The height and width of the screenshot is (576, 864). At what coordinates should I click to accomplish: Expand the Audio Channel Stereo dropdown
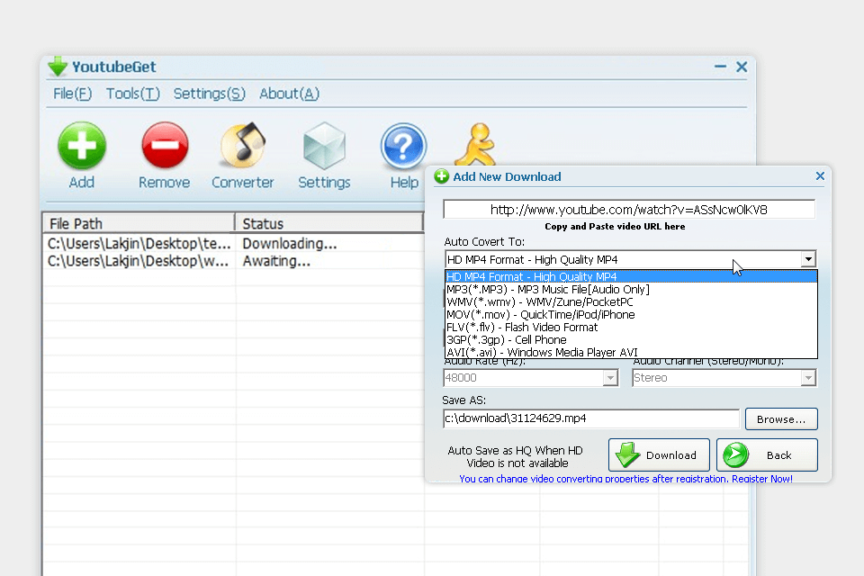coord(807,378)
